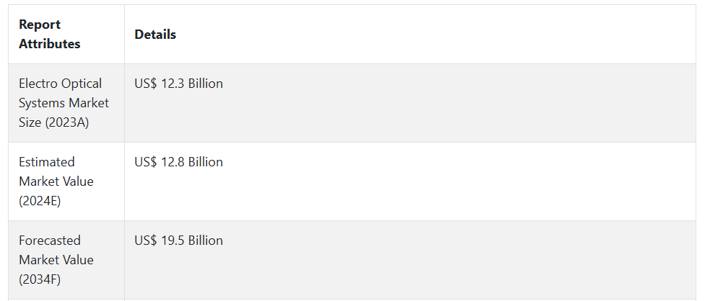The width and height of the screenshot is (705, 301).
Task: Click the words Systems Market in first row
Action: [x=64, y=103]
